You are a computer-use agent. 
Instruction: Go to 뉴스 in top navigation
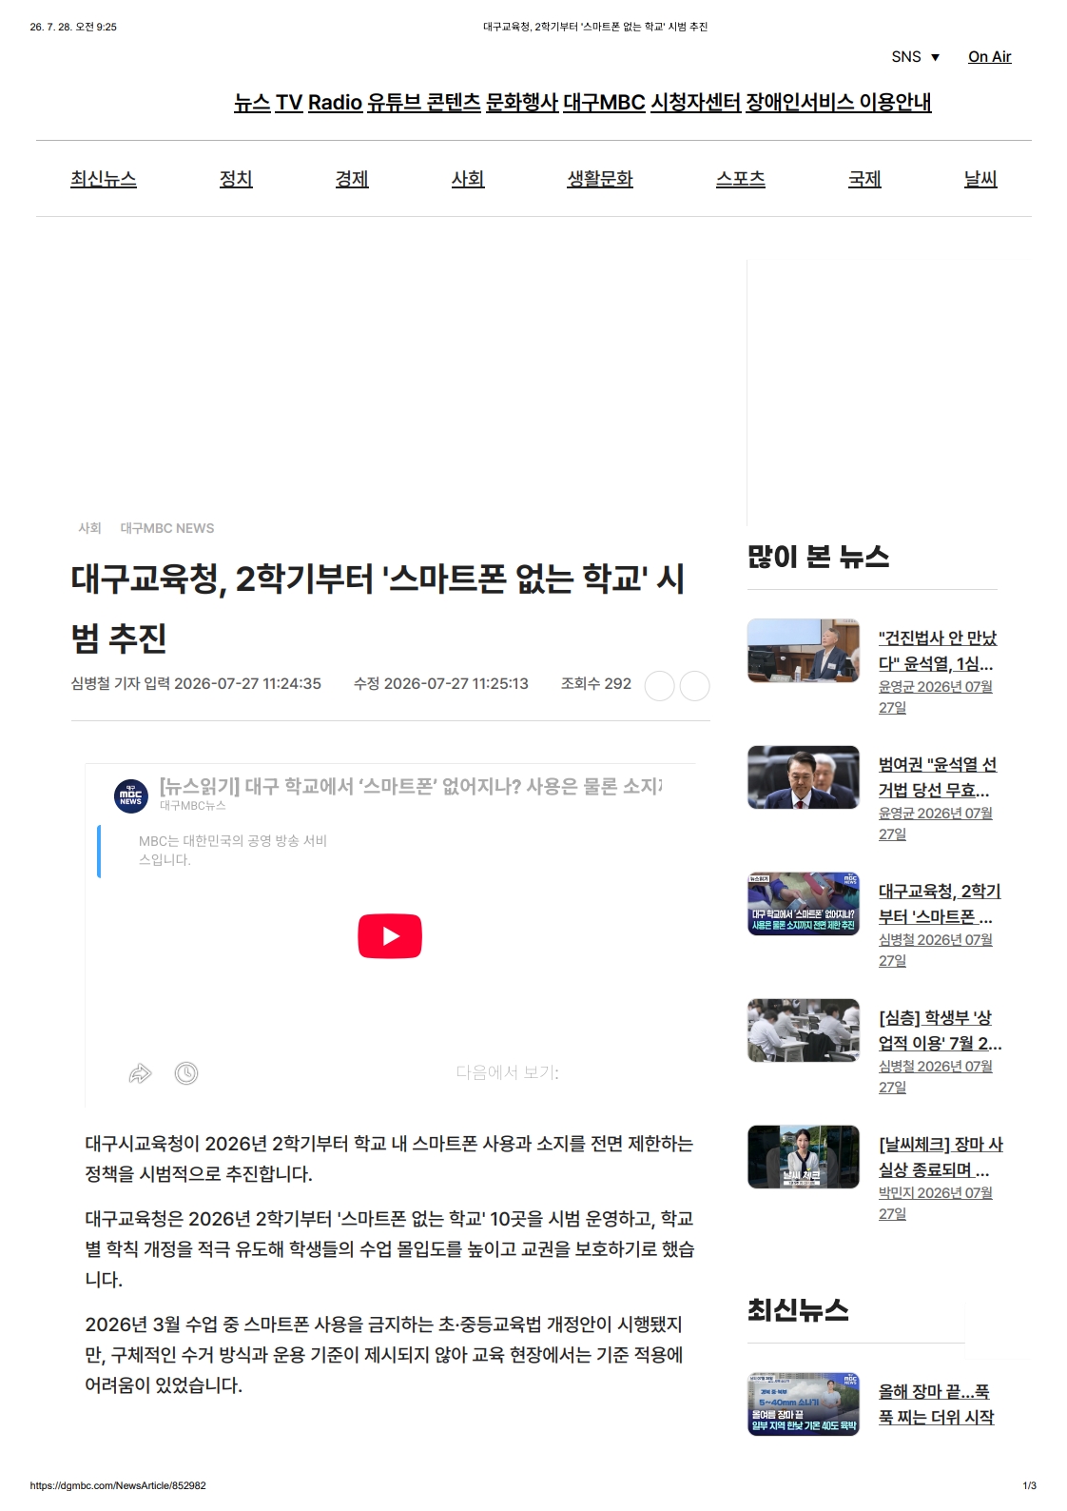tap(252, 102)
